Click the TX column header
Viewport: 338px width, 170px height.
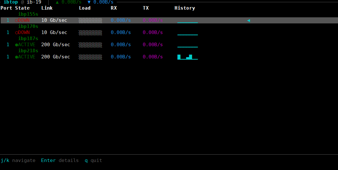point(146,8)
